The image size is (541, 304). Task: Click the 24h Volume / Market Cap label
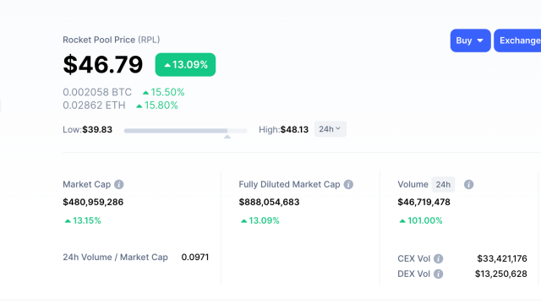(x=115, y=257)
